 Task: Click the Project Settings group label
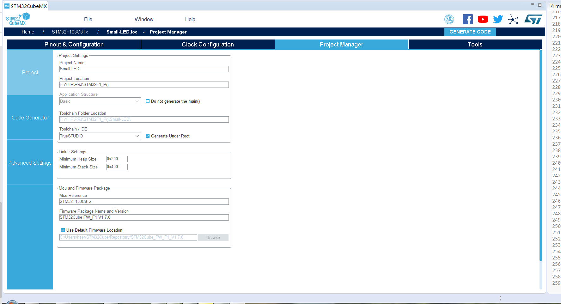[73, 55]
